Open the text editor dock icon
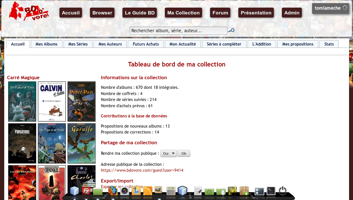This screenshot has height=200, width=353. point(198,191)
